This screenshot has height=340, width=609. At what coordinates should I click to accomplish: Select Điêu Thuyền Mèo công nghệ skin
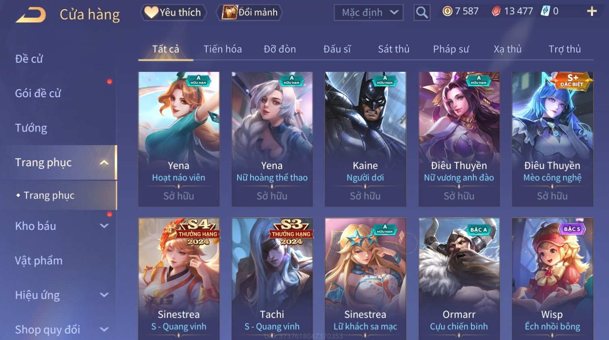point(553,139)
